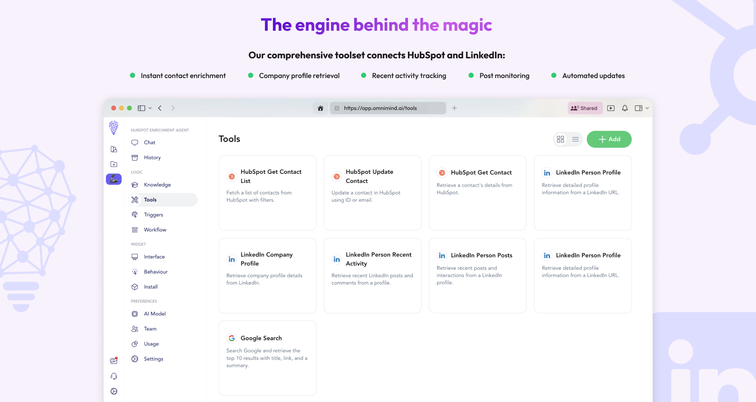Screen dimensions: 756x402
Task: Select the active agent avatar in rail
Action: (114, 179)
